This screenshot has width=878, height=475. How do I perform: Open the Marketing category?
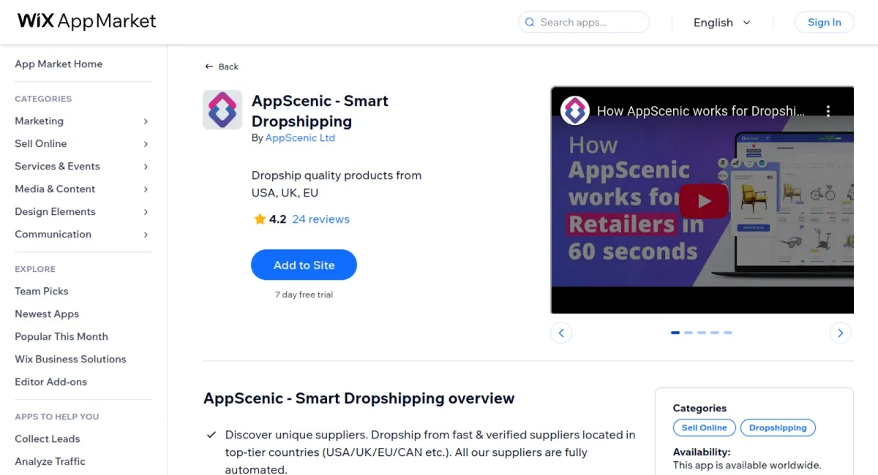click(x=40, y=121)
